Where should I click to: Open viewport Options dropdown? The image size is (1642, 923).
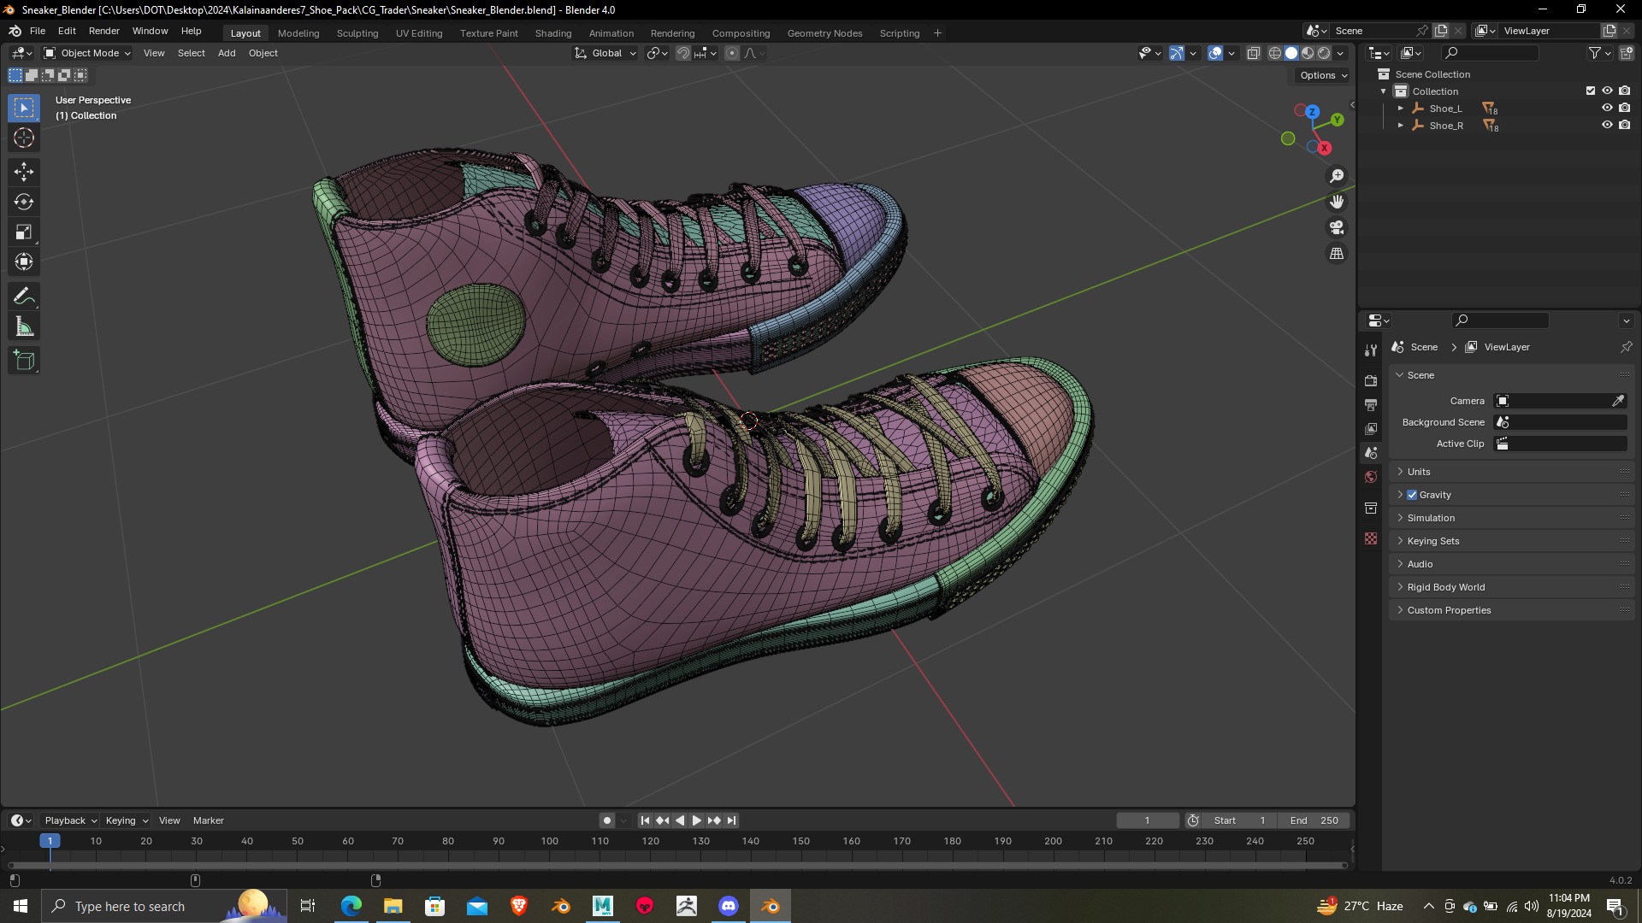click(x=1323, y=75)
